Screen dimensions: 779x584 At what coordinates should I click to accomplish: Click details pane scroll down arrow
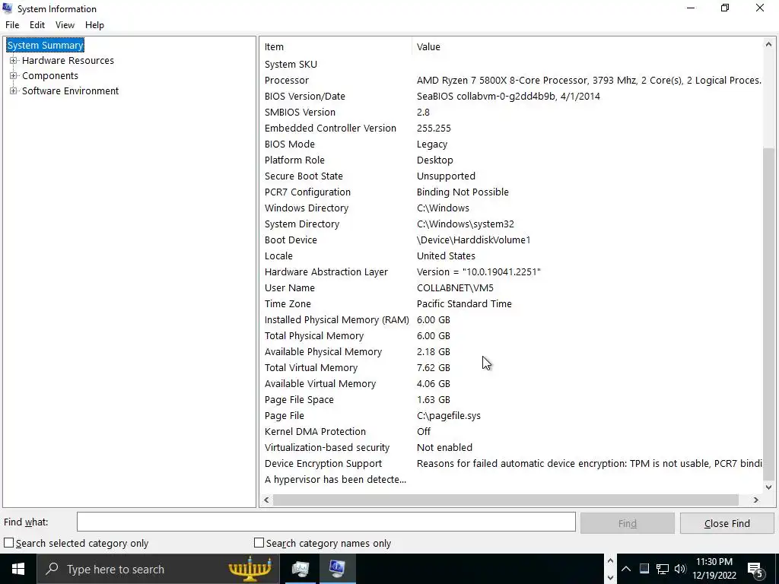[x=768, y=487]
